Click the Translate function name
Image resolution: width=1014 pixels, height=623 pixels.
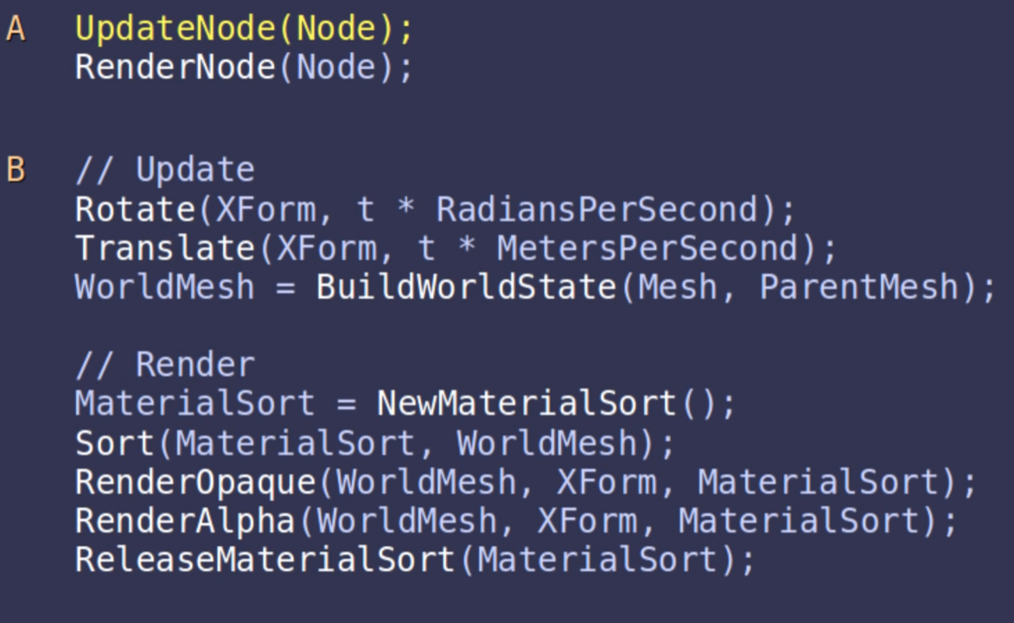point(165,249)
